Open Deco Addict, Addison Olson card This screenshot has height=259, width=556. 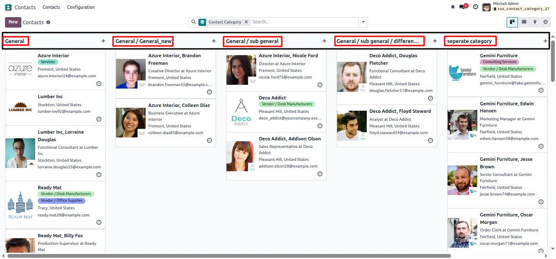(x=276, y=156)
